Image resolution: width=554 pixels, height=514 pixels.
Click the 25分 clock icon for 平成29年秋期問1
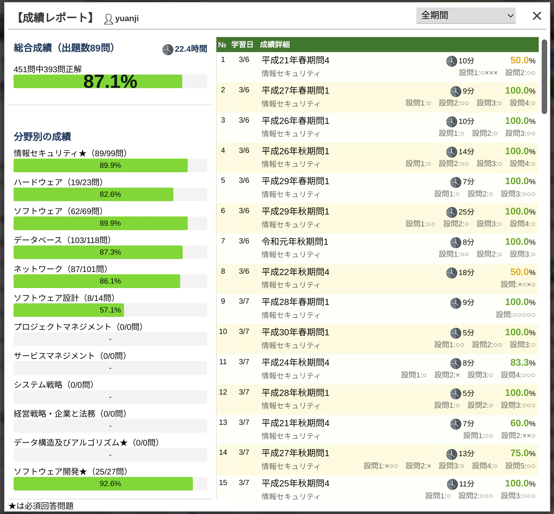pyautogui.click(x=452, y=212)
